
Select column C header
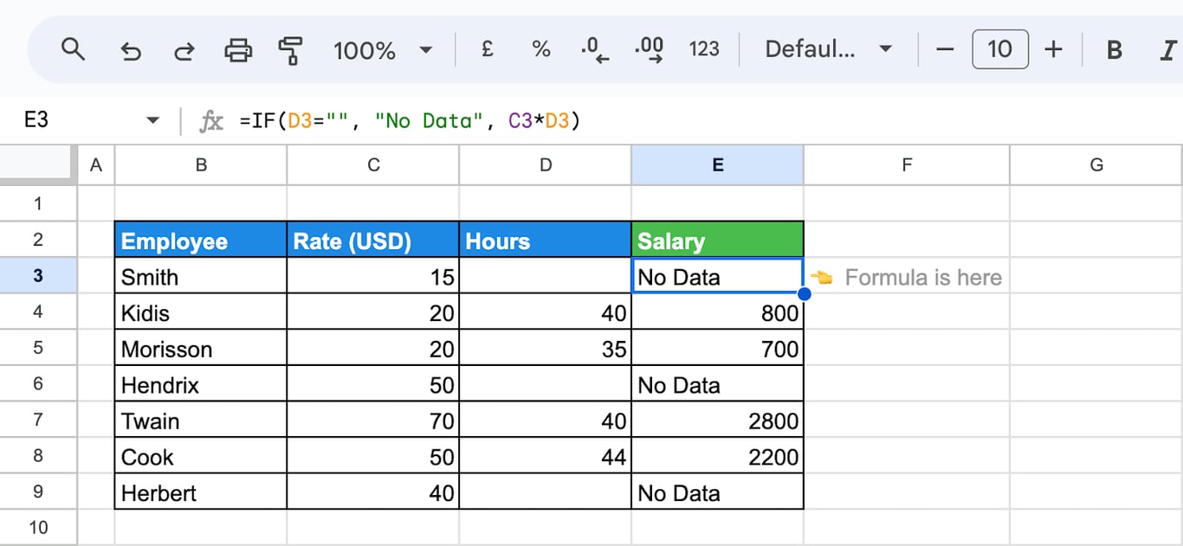tap(373, 164)
